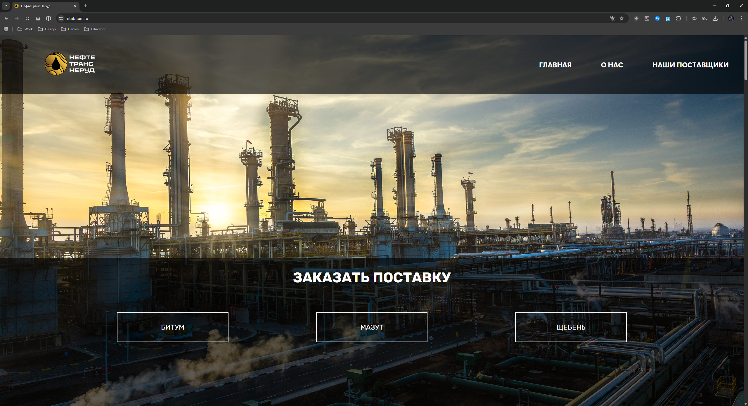
Task: Click the round plus extension icon
Action: [x=636, y=18]
